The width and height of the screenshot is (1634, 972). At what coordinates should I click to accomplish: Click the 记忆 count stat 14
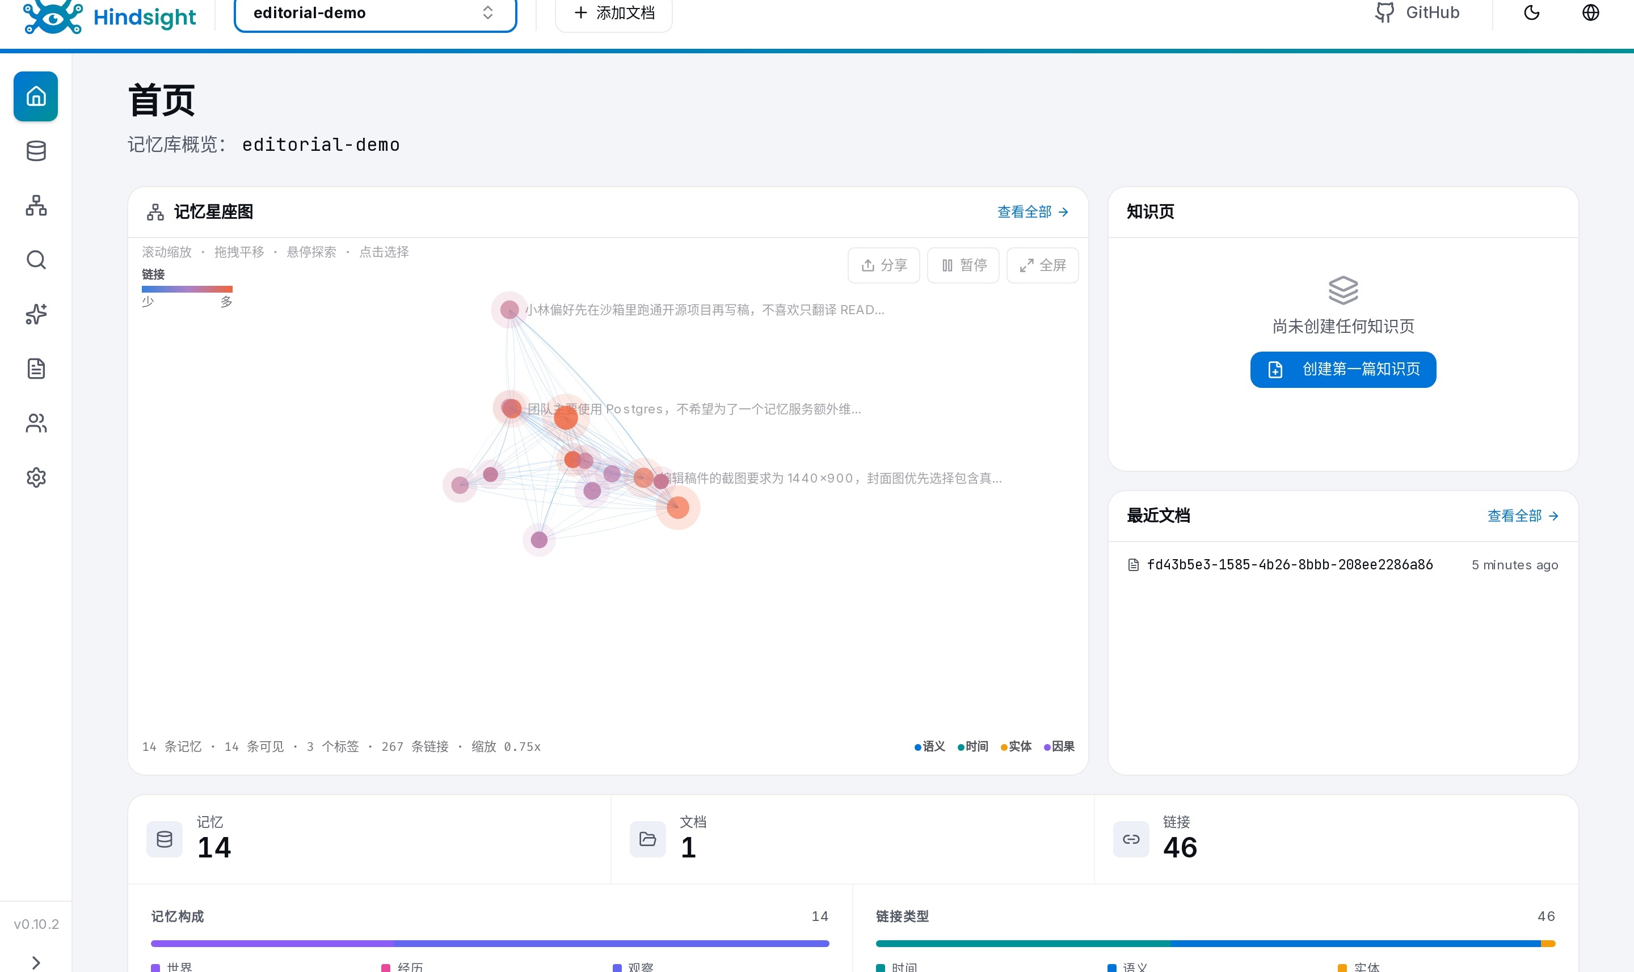point(214,848)
